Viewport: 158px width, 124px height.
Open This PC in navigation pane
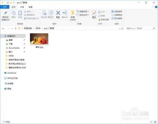pos(10,84)
